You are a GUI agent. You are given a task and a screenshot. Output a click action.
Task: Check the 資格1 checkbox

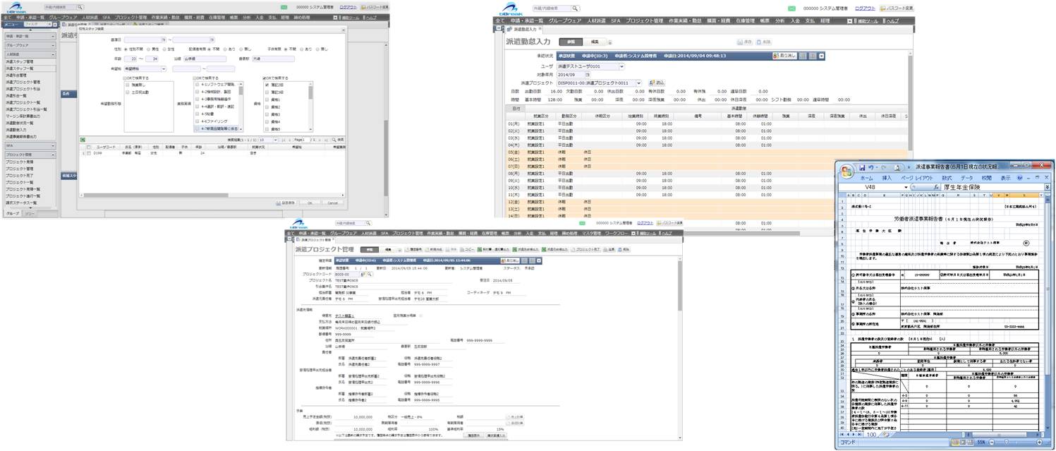click(267, 100)
